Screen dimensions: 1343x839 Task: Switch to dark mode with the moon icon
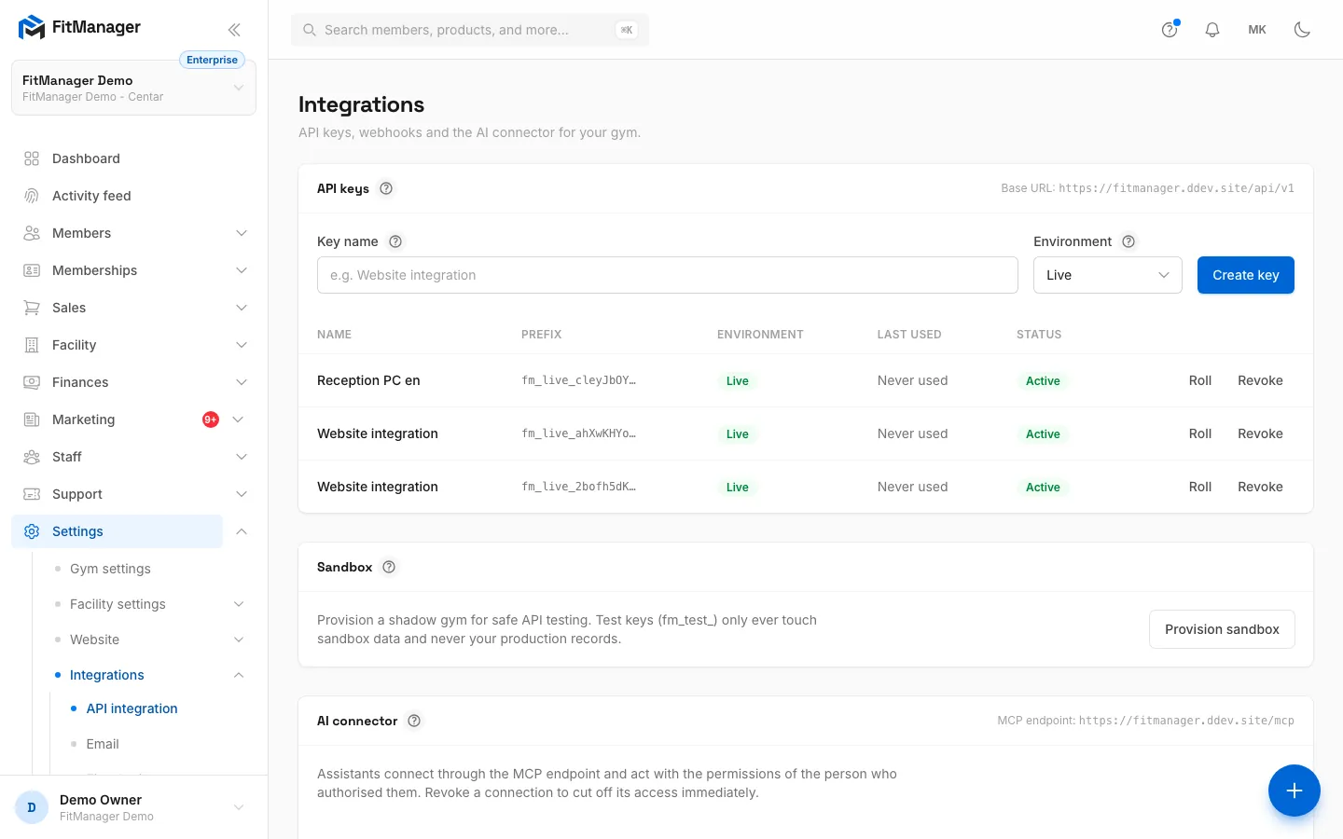1302,30
